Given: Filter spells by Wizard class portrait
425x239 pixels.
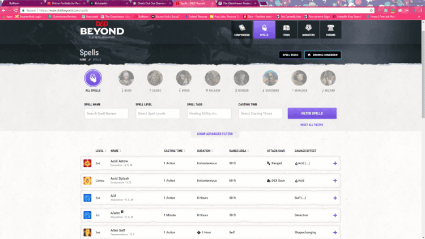Looking at the screenshot, I should 328,78.
